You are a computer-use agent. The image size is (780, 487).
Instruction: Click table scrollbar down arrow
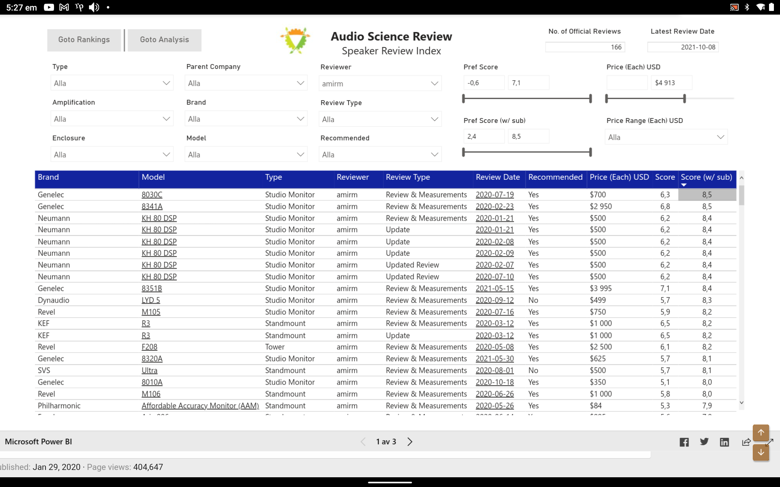(741, 403)
